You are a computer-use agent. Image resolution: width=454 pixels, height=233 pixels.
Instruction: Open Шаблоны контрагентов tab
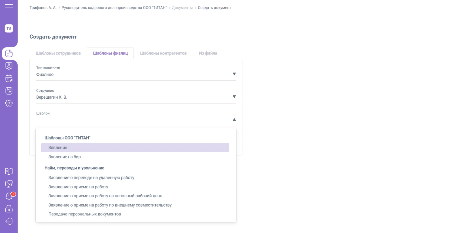[x=163, y=53]
